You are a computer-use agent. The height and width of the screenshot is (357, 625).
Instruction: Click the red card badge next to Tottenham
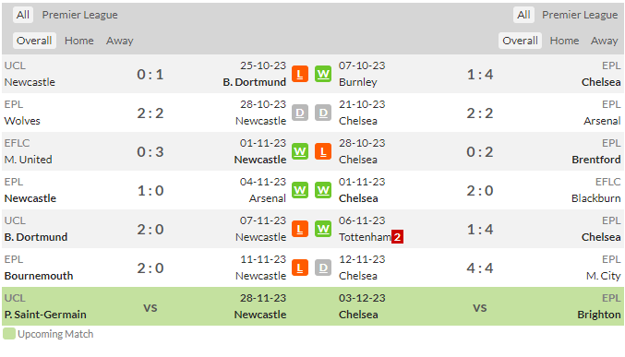tap(397, 237)
